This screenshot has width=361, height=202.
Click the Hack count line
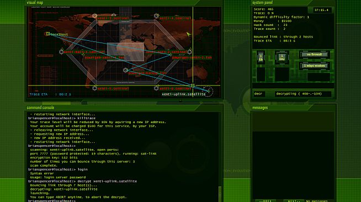click(270, 25)
